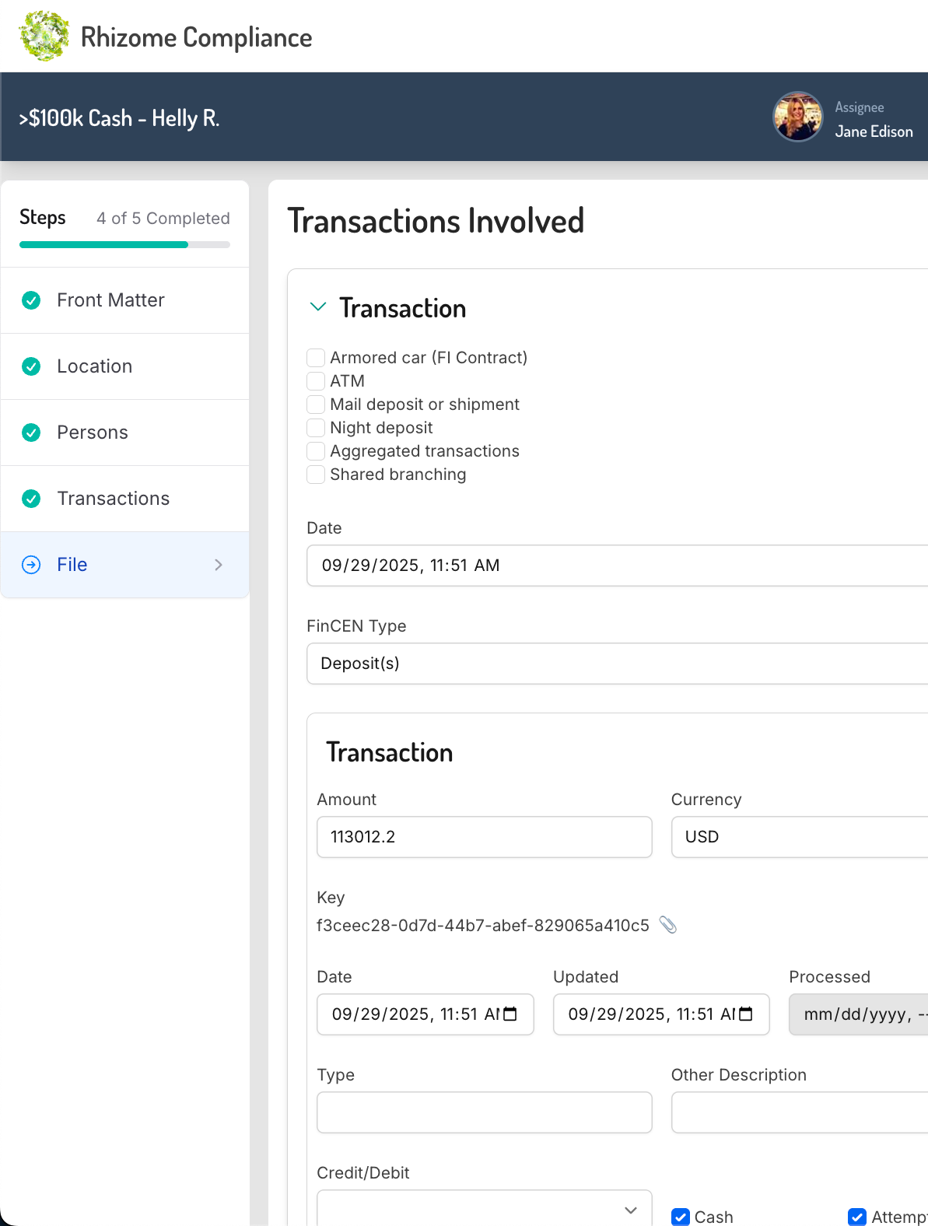Toggle the Cash checkbox off
This screenshot has width=928, height=1226.
tap(681, 1217)
